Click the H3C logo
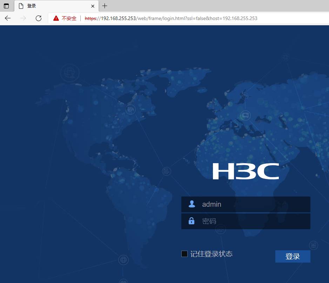This screenshot has height=283, width=329. (x=246, y=171)
